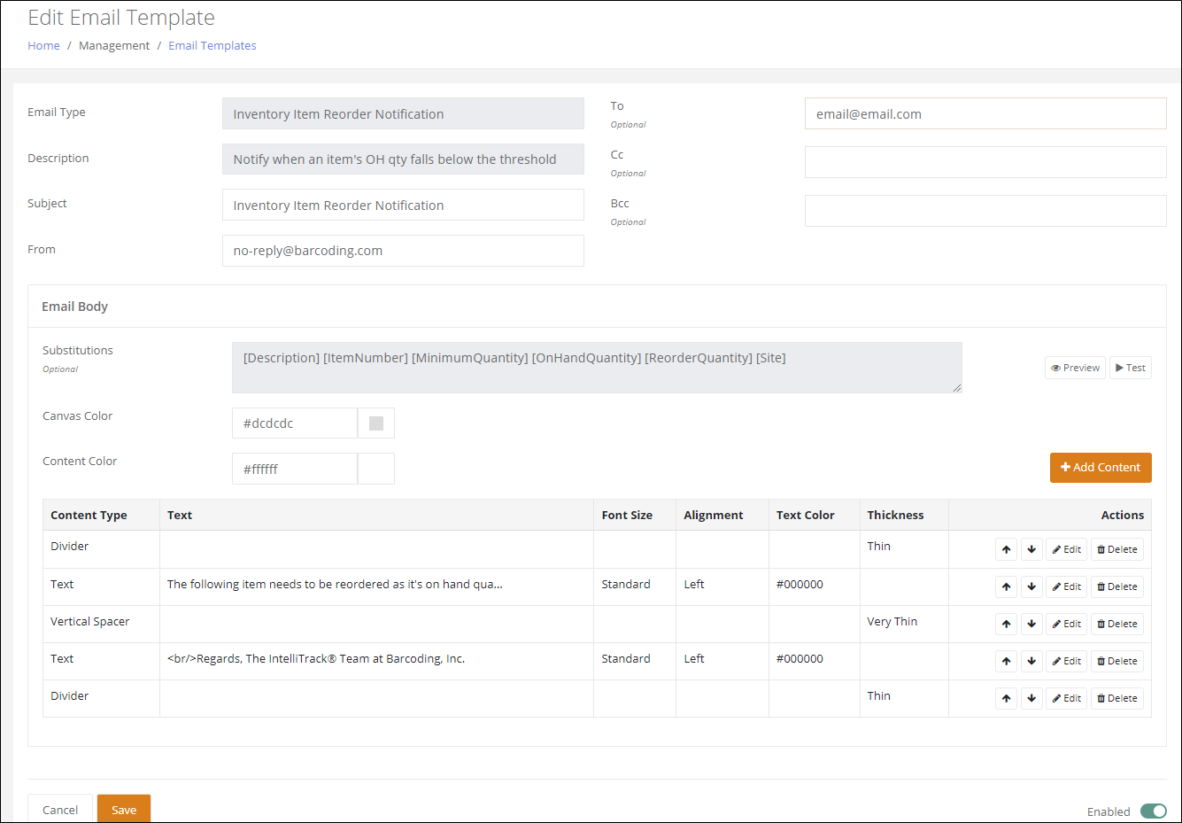This screenshot has height=823, width=1182.
Task: Delete 'The following item needs' row
Action: tap(1116, 586)
